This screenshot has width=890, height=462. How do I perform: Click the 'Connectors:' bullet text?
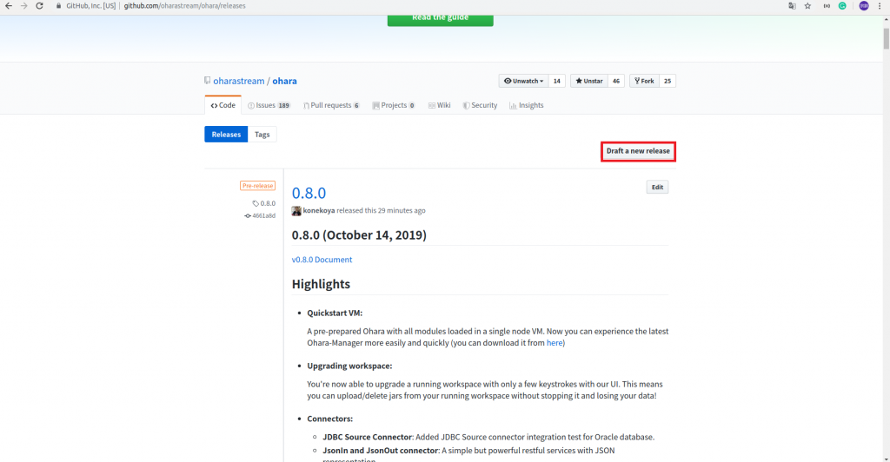coord(329,419)
